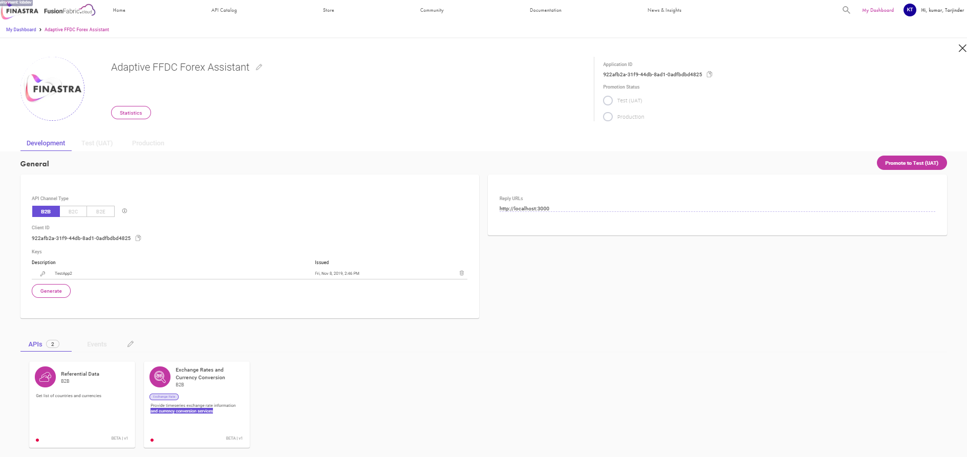The height and width of the screenshot is (457, 967).
Task: Open the Referential Data API icon
Action: [45, 377]
